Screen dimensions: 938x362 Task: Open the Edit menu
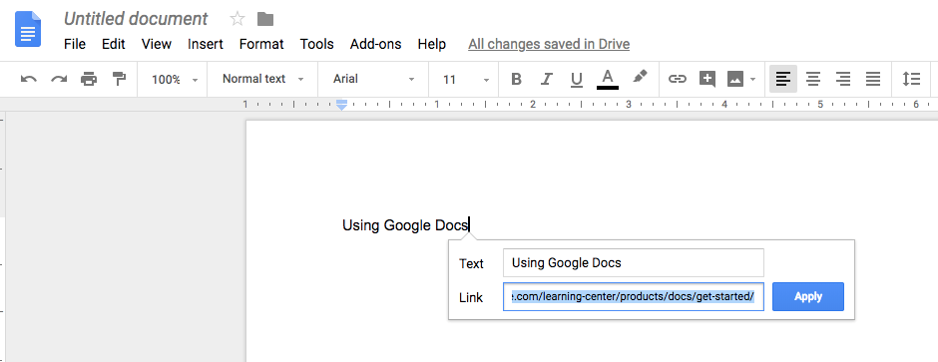tap(114, 44)
